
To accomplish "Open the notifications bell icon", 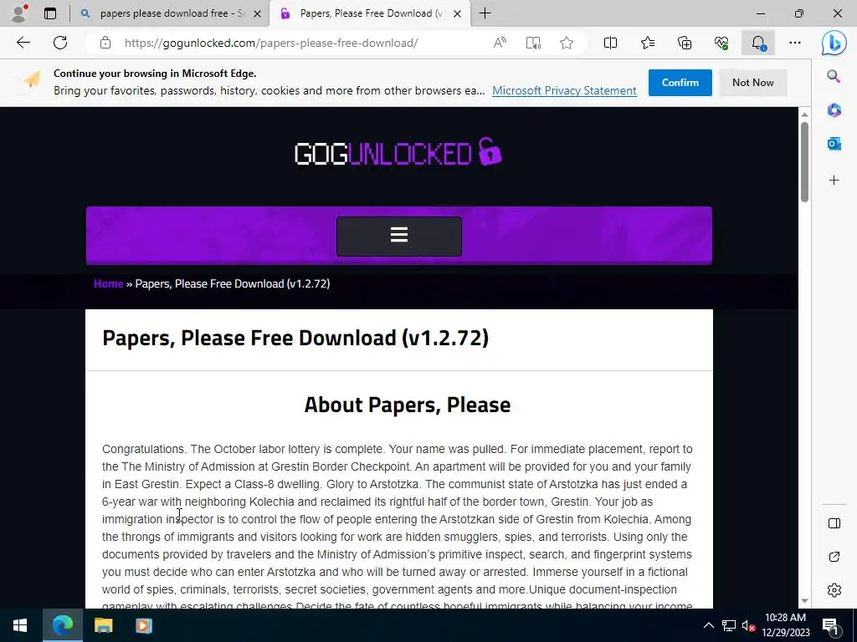I will pyautogui.click(x=758, y=43).
